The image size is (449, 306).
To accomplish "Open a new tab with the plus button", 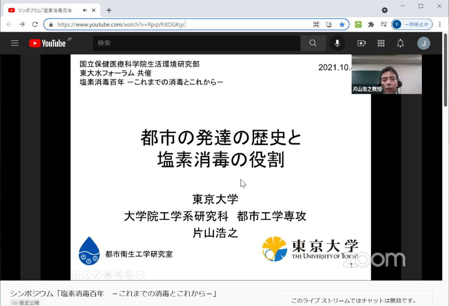I will [x=109, y=10].
